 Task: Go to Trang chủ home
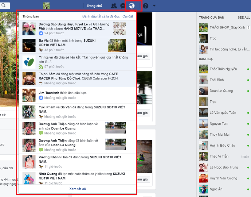94,6
